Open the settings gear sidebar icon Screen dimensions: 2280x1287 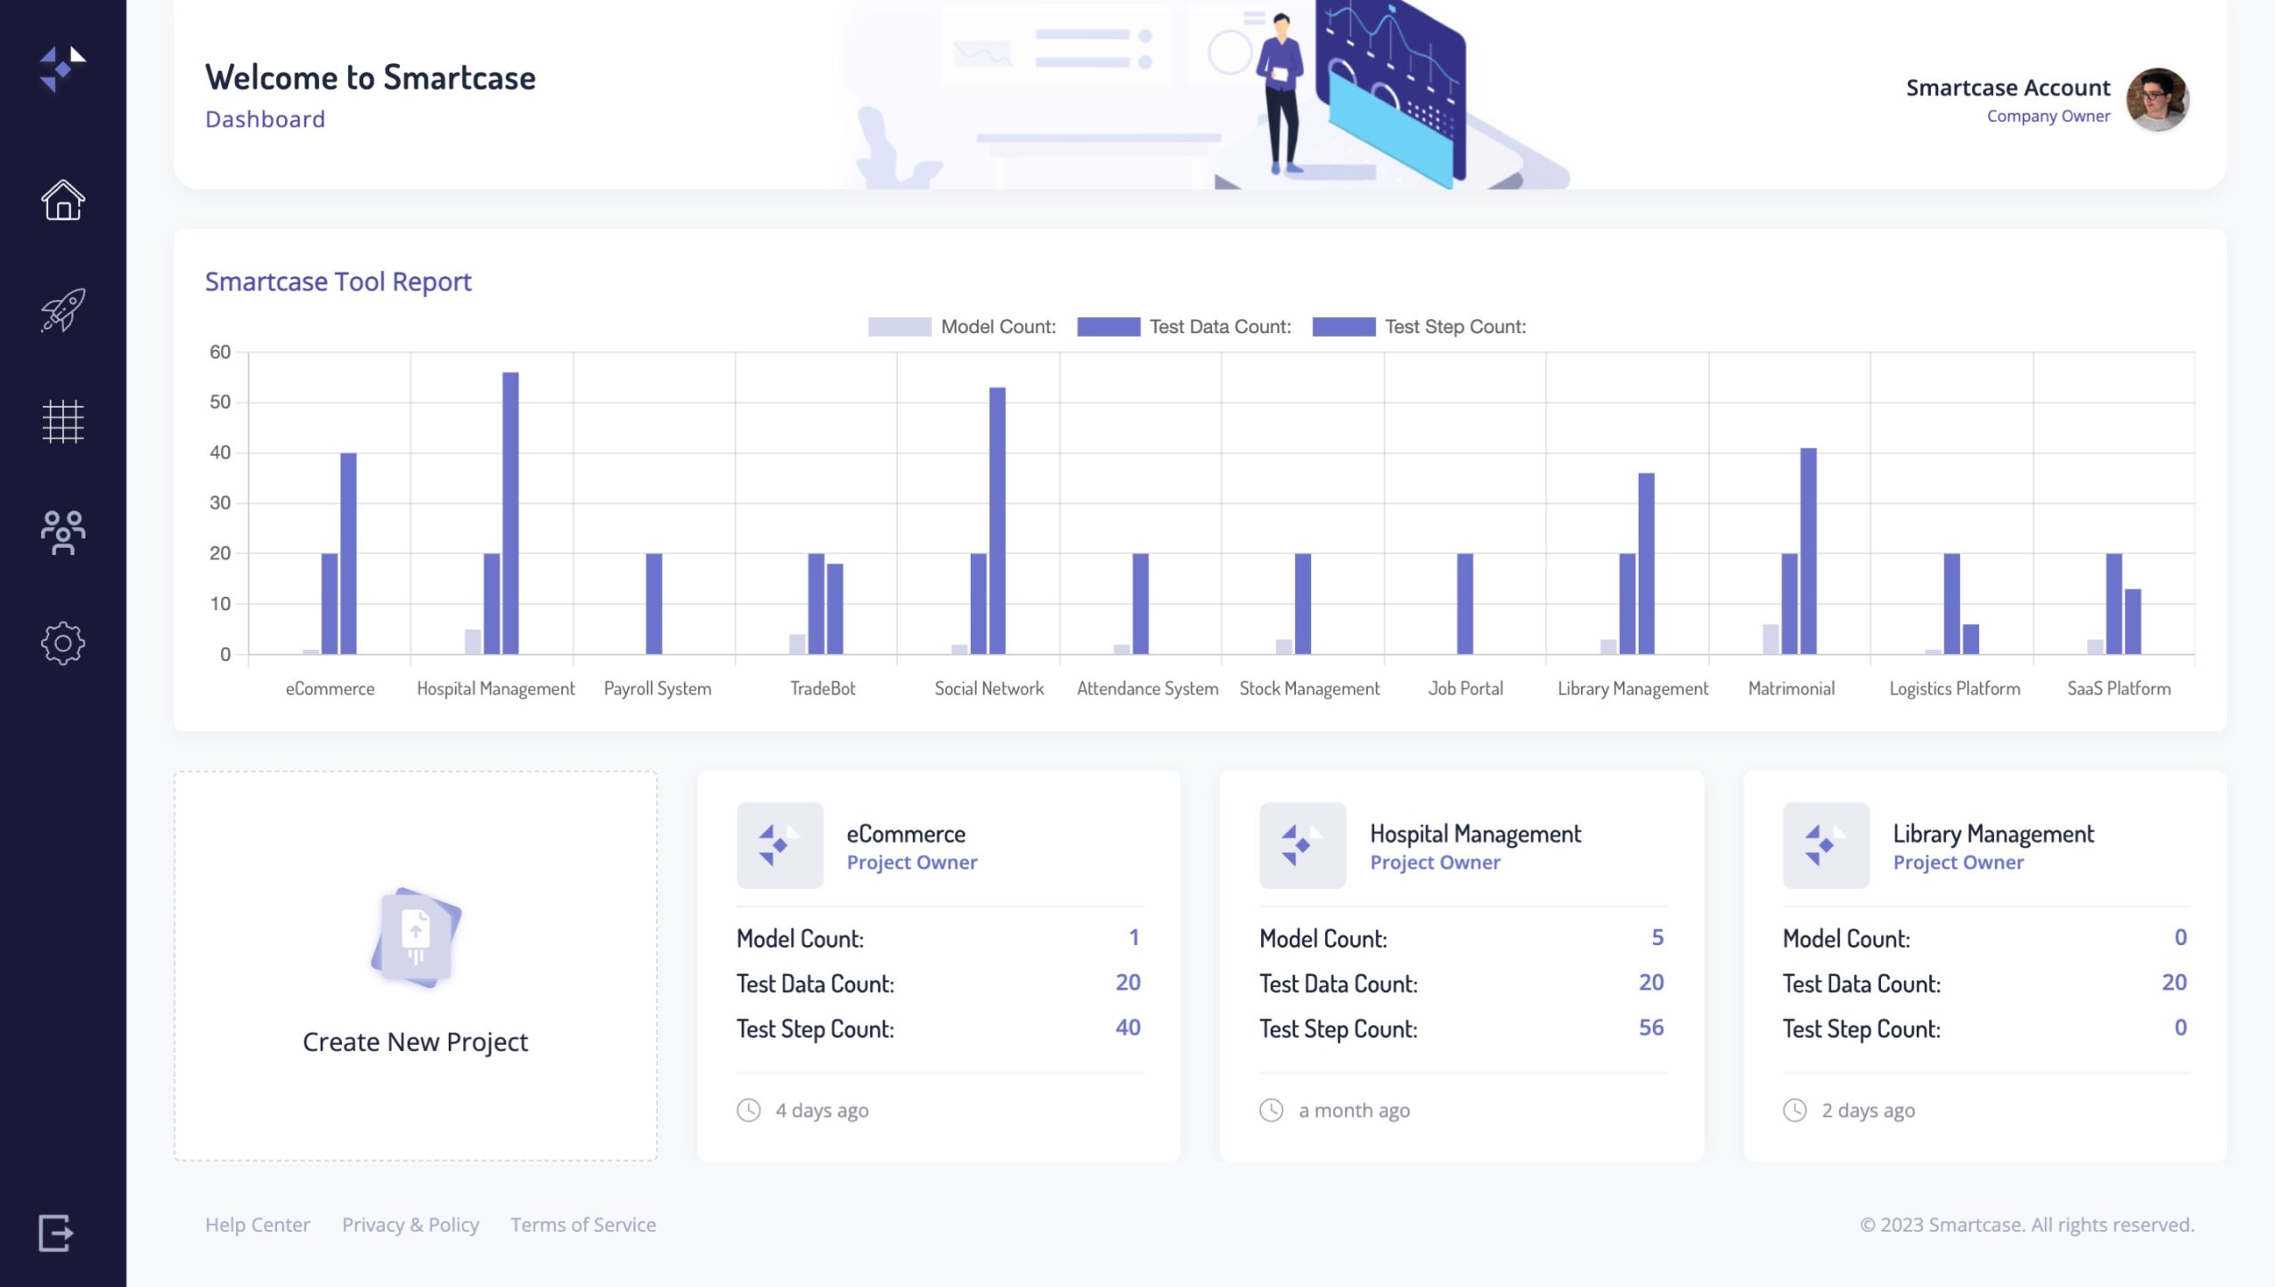62,643
